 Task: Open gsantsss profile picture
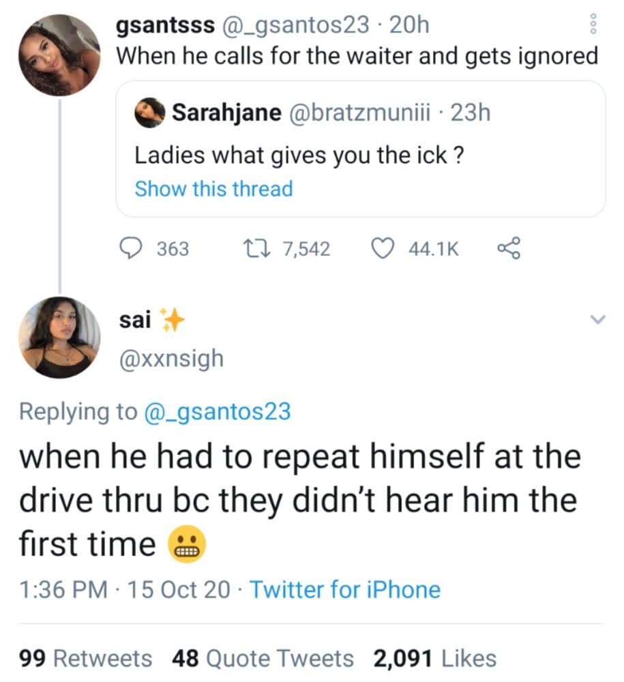pos(59,55)
